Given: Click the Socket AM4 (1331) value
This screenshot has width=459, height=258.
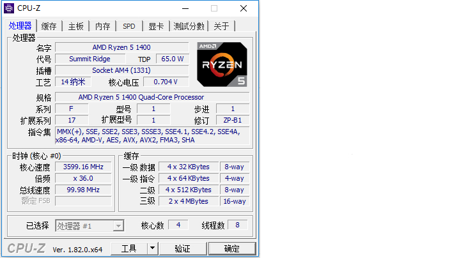Looking at the screenshot, I should point(121,70).
